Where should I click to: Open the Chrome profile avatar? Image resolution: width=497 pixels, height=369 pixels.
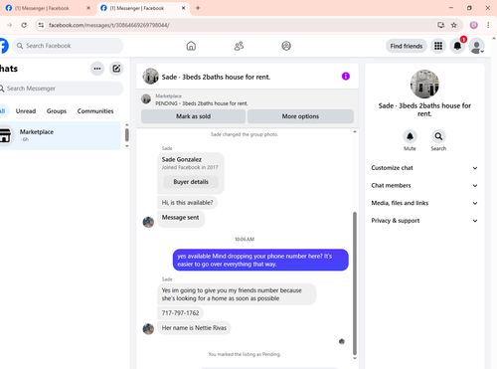tap(474, 25)
